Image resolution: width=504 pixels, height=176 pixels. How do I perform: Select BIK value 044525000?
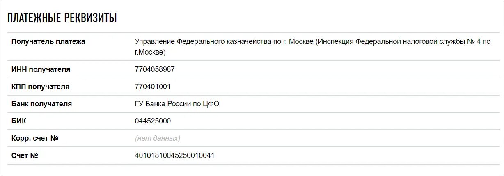click(x=153, y=121)
